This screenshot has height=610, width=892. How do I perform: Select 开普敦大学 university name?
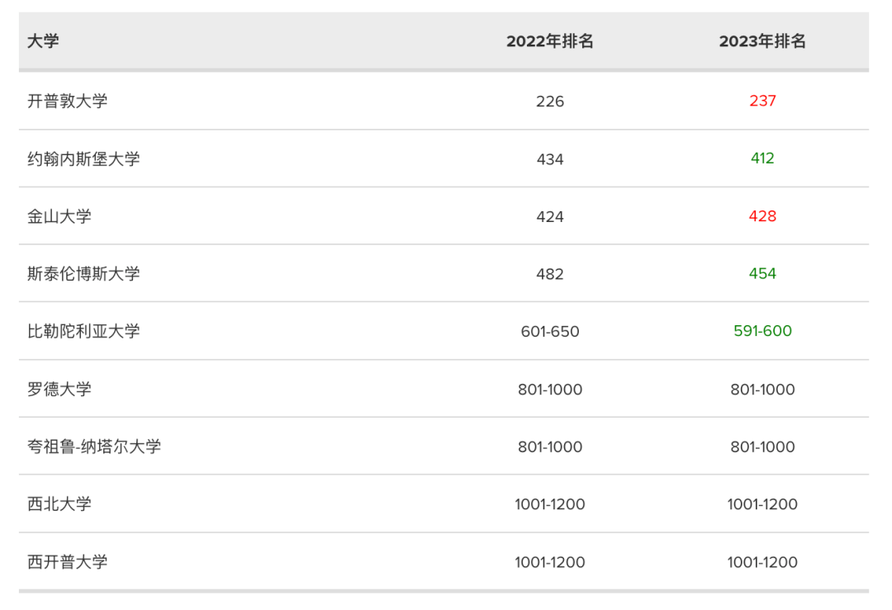(x=67, y=101)
